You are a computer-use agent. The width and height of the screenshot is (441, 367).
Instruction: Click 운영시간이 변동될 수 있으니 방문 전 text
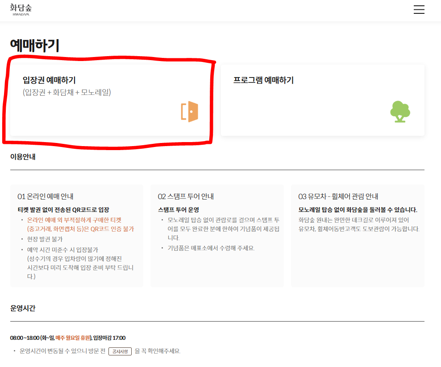click(x=62, y=351)
